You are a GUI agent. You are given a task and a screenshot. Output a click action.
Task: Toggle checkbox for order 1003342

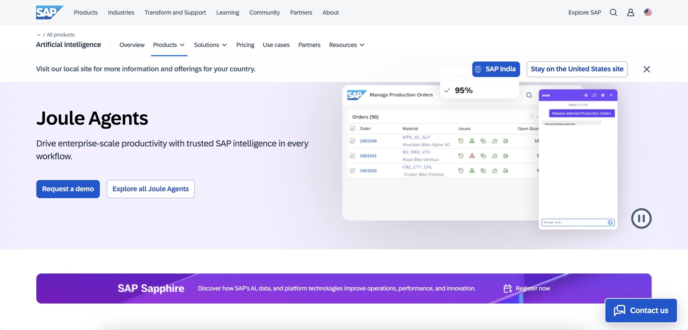click(352, 171)
